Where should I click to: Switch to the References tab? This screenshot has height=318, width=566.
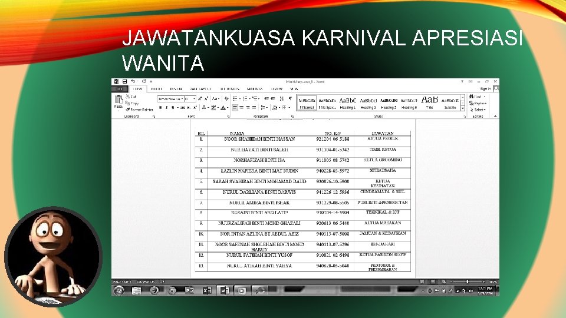click(229, 89)
